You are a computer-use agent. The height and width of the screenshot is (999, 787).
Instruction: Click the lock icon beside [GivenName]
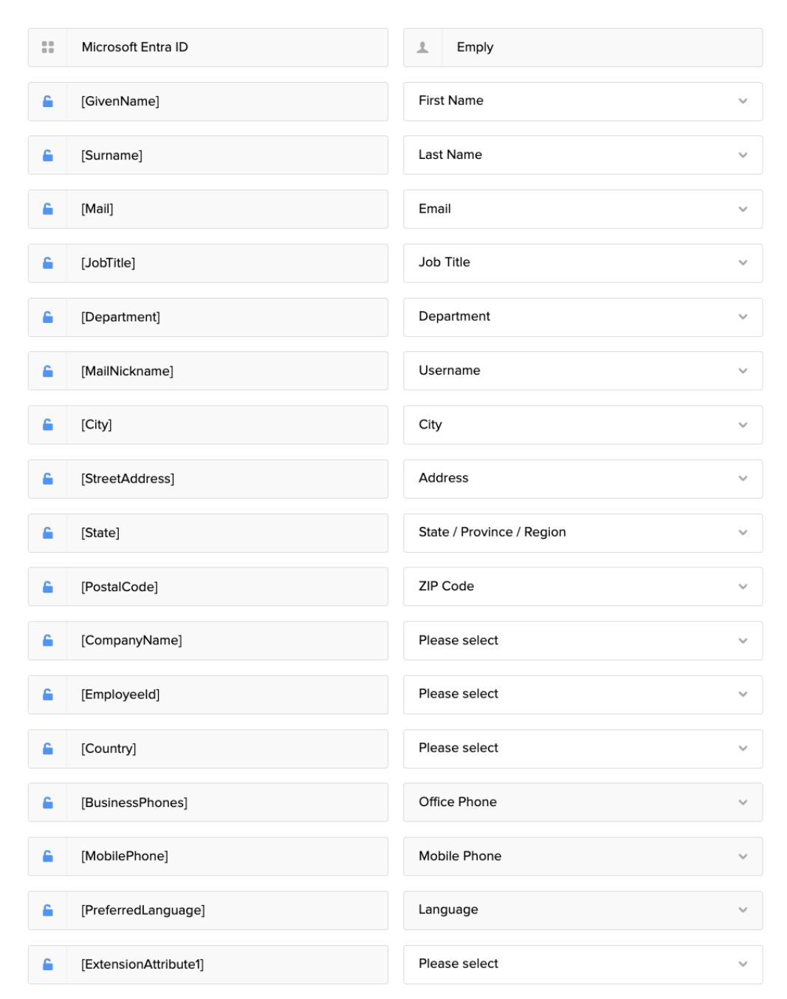pos(48,101)
